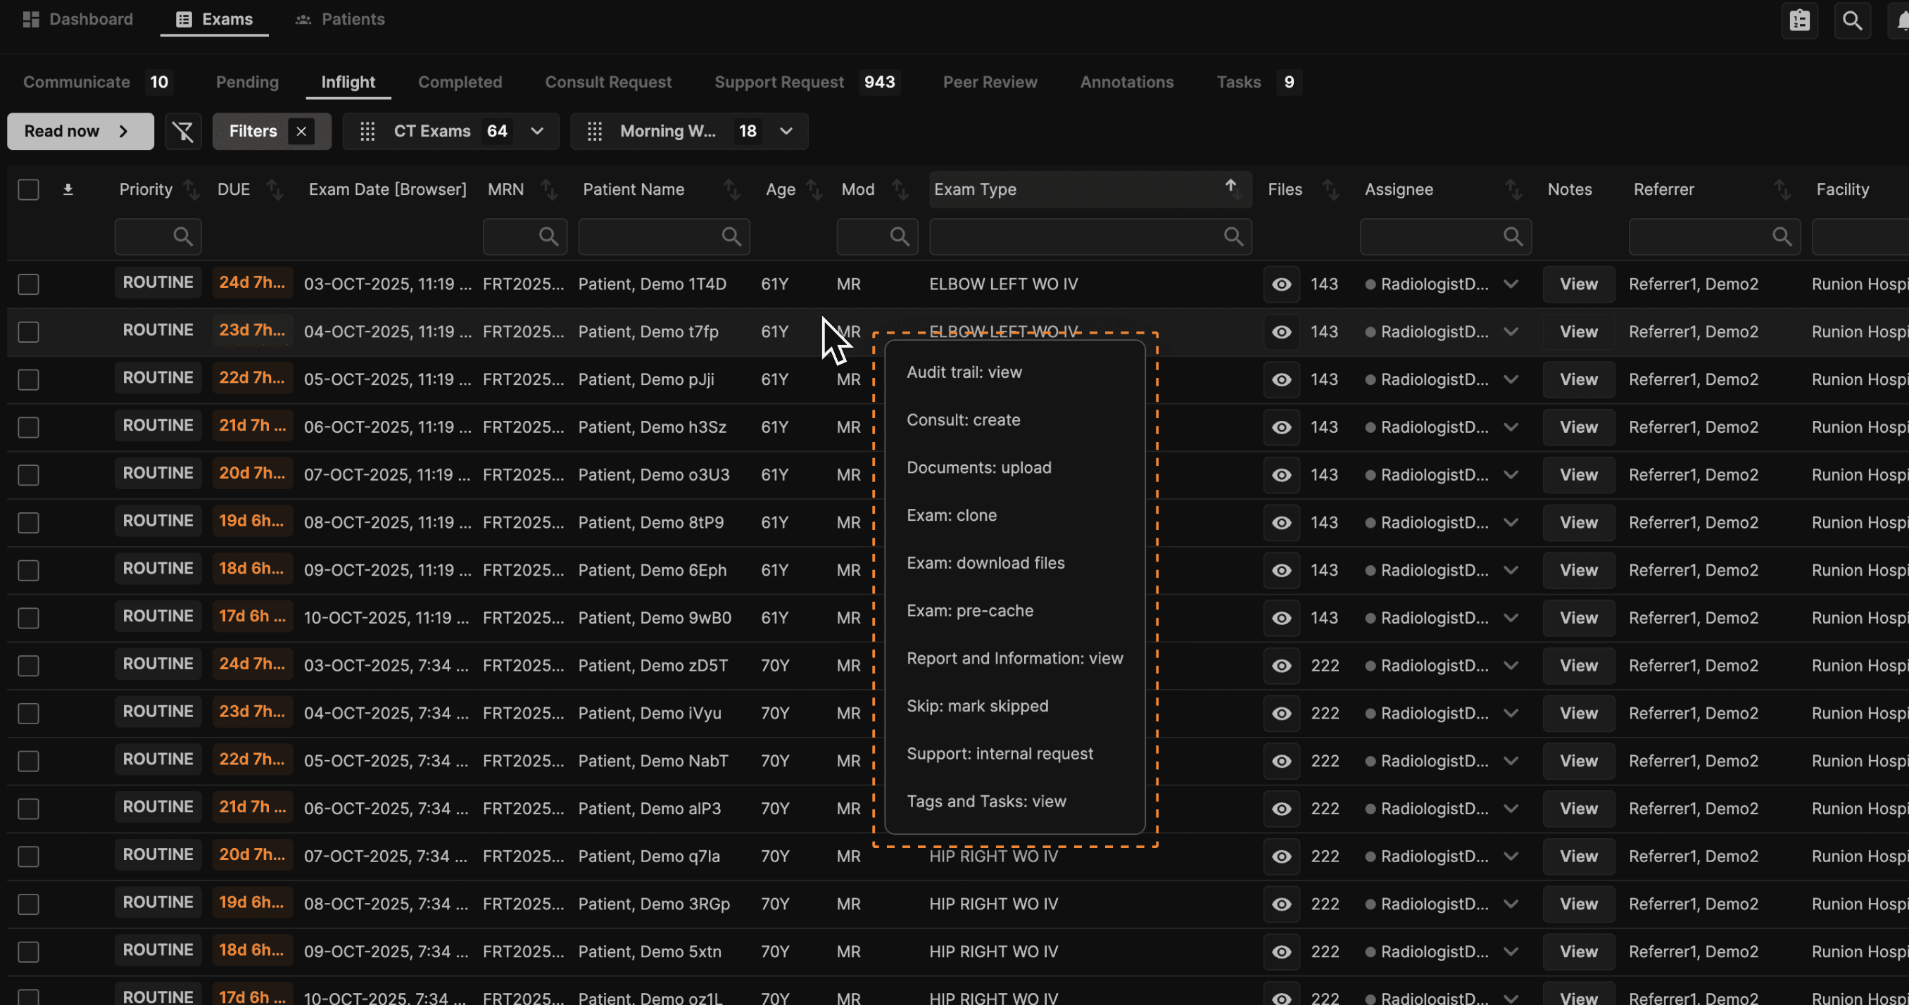Select 'Exam: clone' from the context menu
This screenshot has height=1005, width=1909.
951,515
